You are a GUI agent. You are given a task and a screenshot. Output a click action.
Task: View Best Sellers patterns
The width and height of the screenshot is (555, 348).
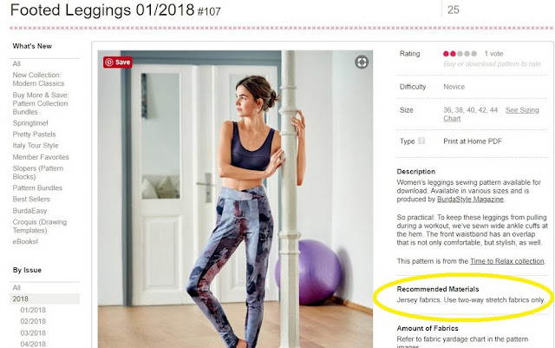coord(31,199)
